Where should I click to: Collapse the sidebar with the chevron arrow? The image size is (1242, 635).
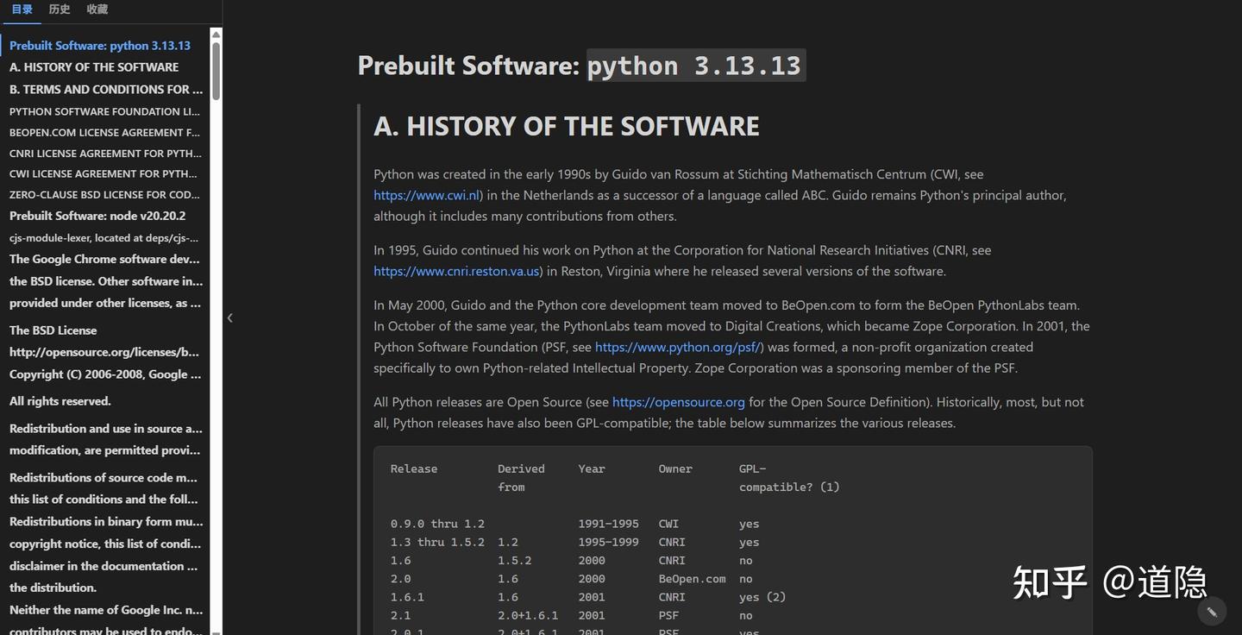click(x=229, y=317)
